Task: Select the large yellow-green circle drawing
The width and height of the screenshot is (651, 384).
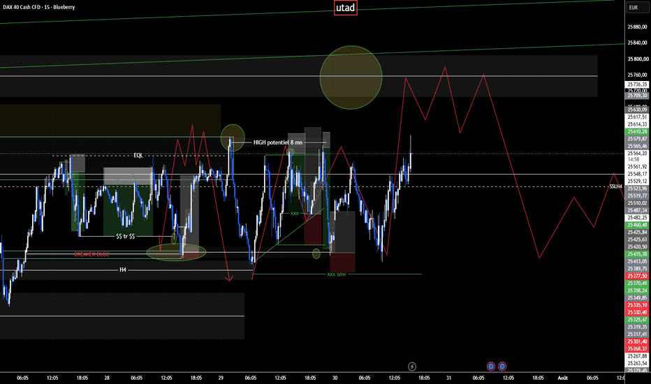Action: click(351, 77)
